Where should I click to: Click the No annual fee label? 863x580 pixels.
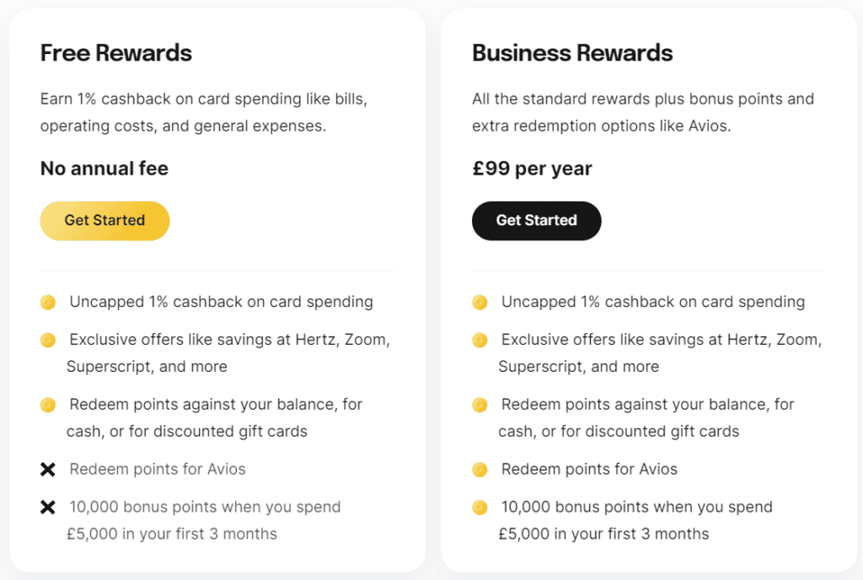pos(104,169)
